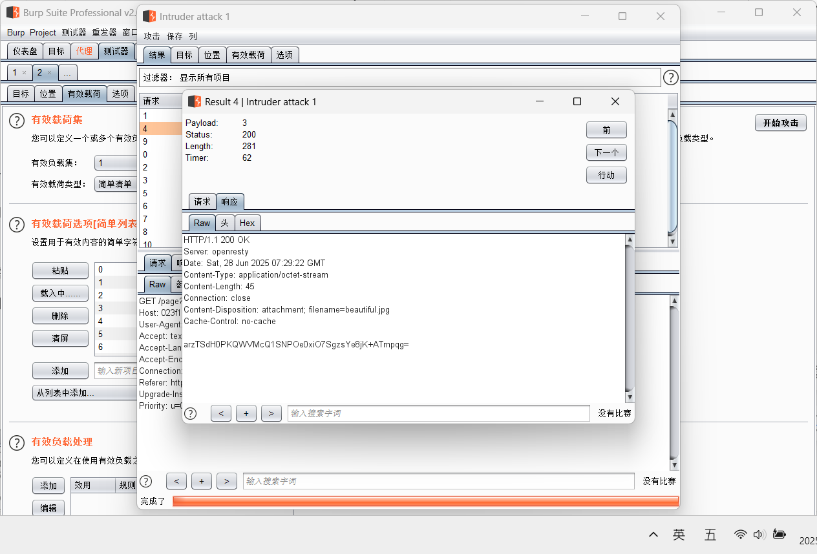Image resolution: width=817 pixels, height=554 pixels.
Task: Click the 粘贴 paste button
Action: coord(60,271)
